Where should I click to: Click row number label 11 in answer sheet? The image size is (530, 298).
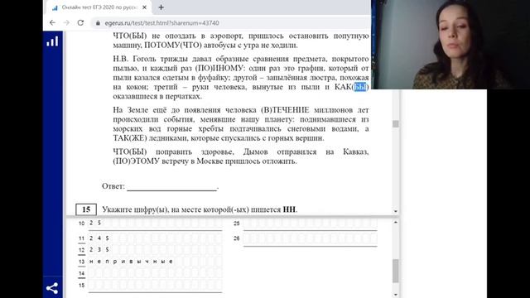pyautogui.click(x=81, y=238)
